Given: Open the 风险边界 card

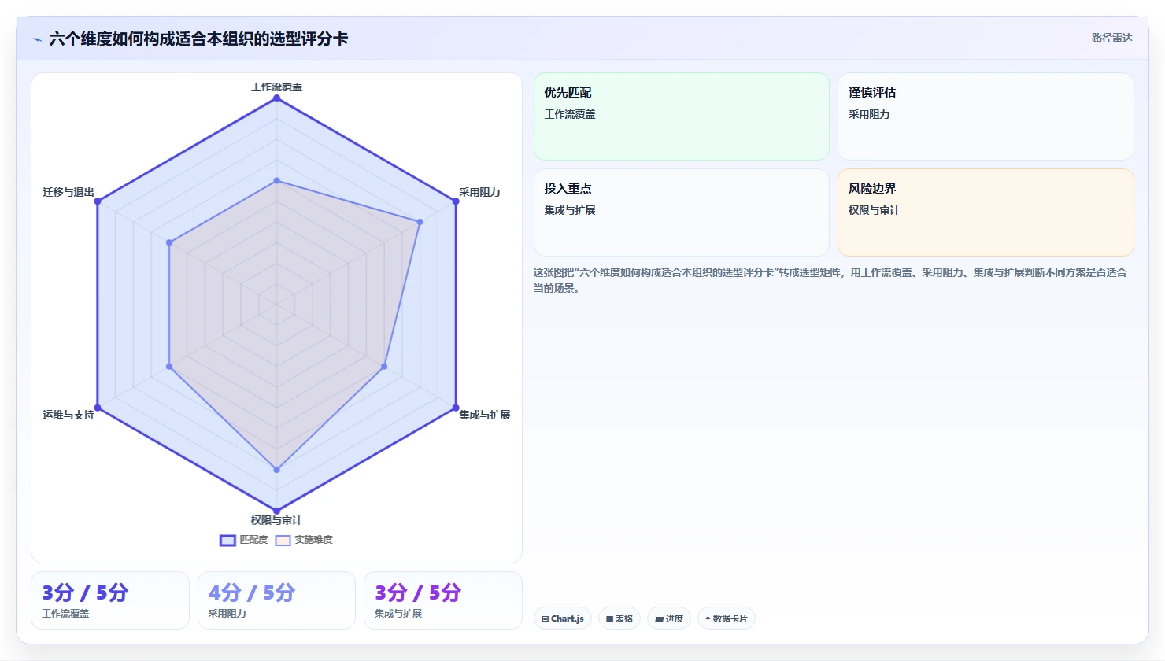Looking at the screenshot, I should coord(986,212).
